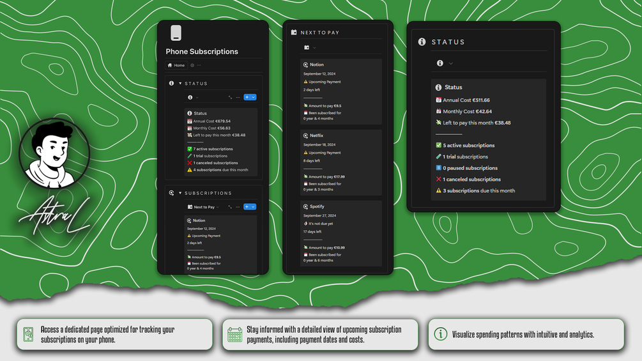Screen dimensions: 642x361
Task: Click blue plus button in SUBSCRIPTIONS section
Action: (247, 206)
